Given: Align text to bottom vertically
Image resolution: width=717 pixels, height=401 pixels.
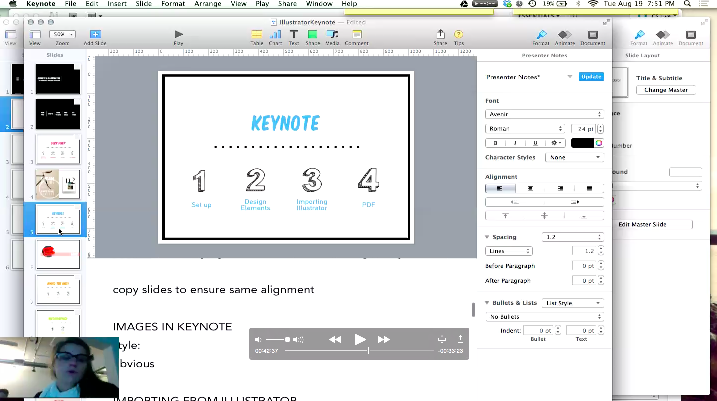Looking at the screenshot, I should click(584, 216).
